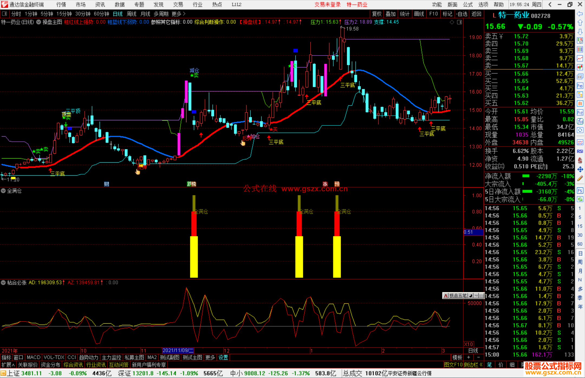Screen dimensions: 585x378
Task: Select 年 yearly period in right sidebar
Action: coord(580,307)
